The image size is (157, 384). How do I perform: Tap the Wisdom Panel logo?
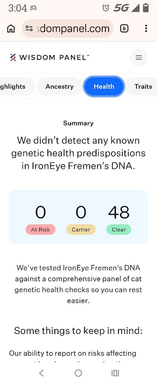50,58
